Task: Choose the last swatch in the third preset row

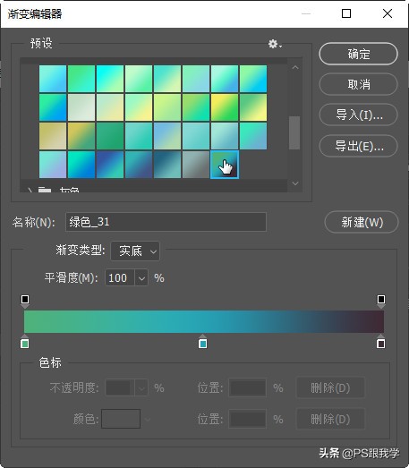Action: (x=253, y=136)
